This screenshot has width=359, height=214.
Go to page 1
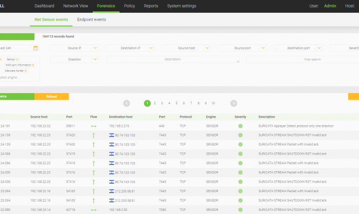point(147,103)
